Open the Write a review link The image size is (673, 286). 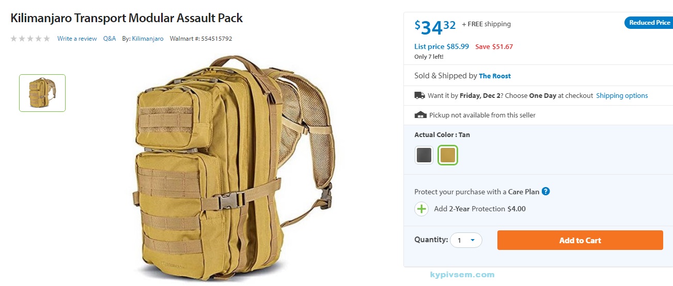click(77, 39)
